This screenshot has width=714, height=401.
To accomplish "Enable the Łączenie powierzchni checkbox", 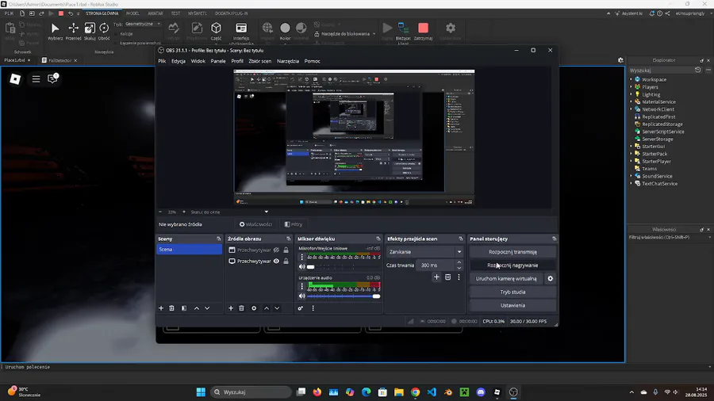I will click(117, 44).
